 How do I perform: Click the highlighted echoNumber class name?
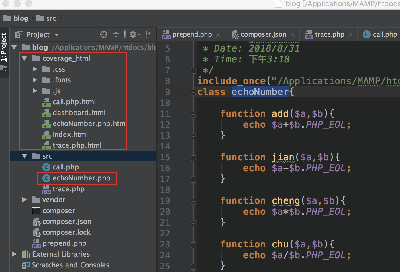click(260, 92)
